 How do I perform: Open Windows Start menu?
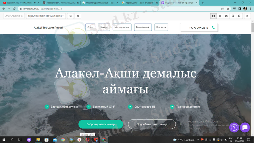[x=4, y=140]
